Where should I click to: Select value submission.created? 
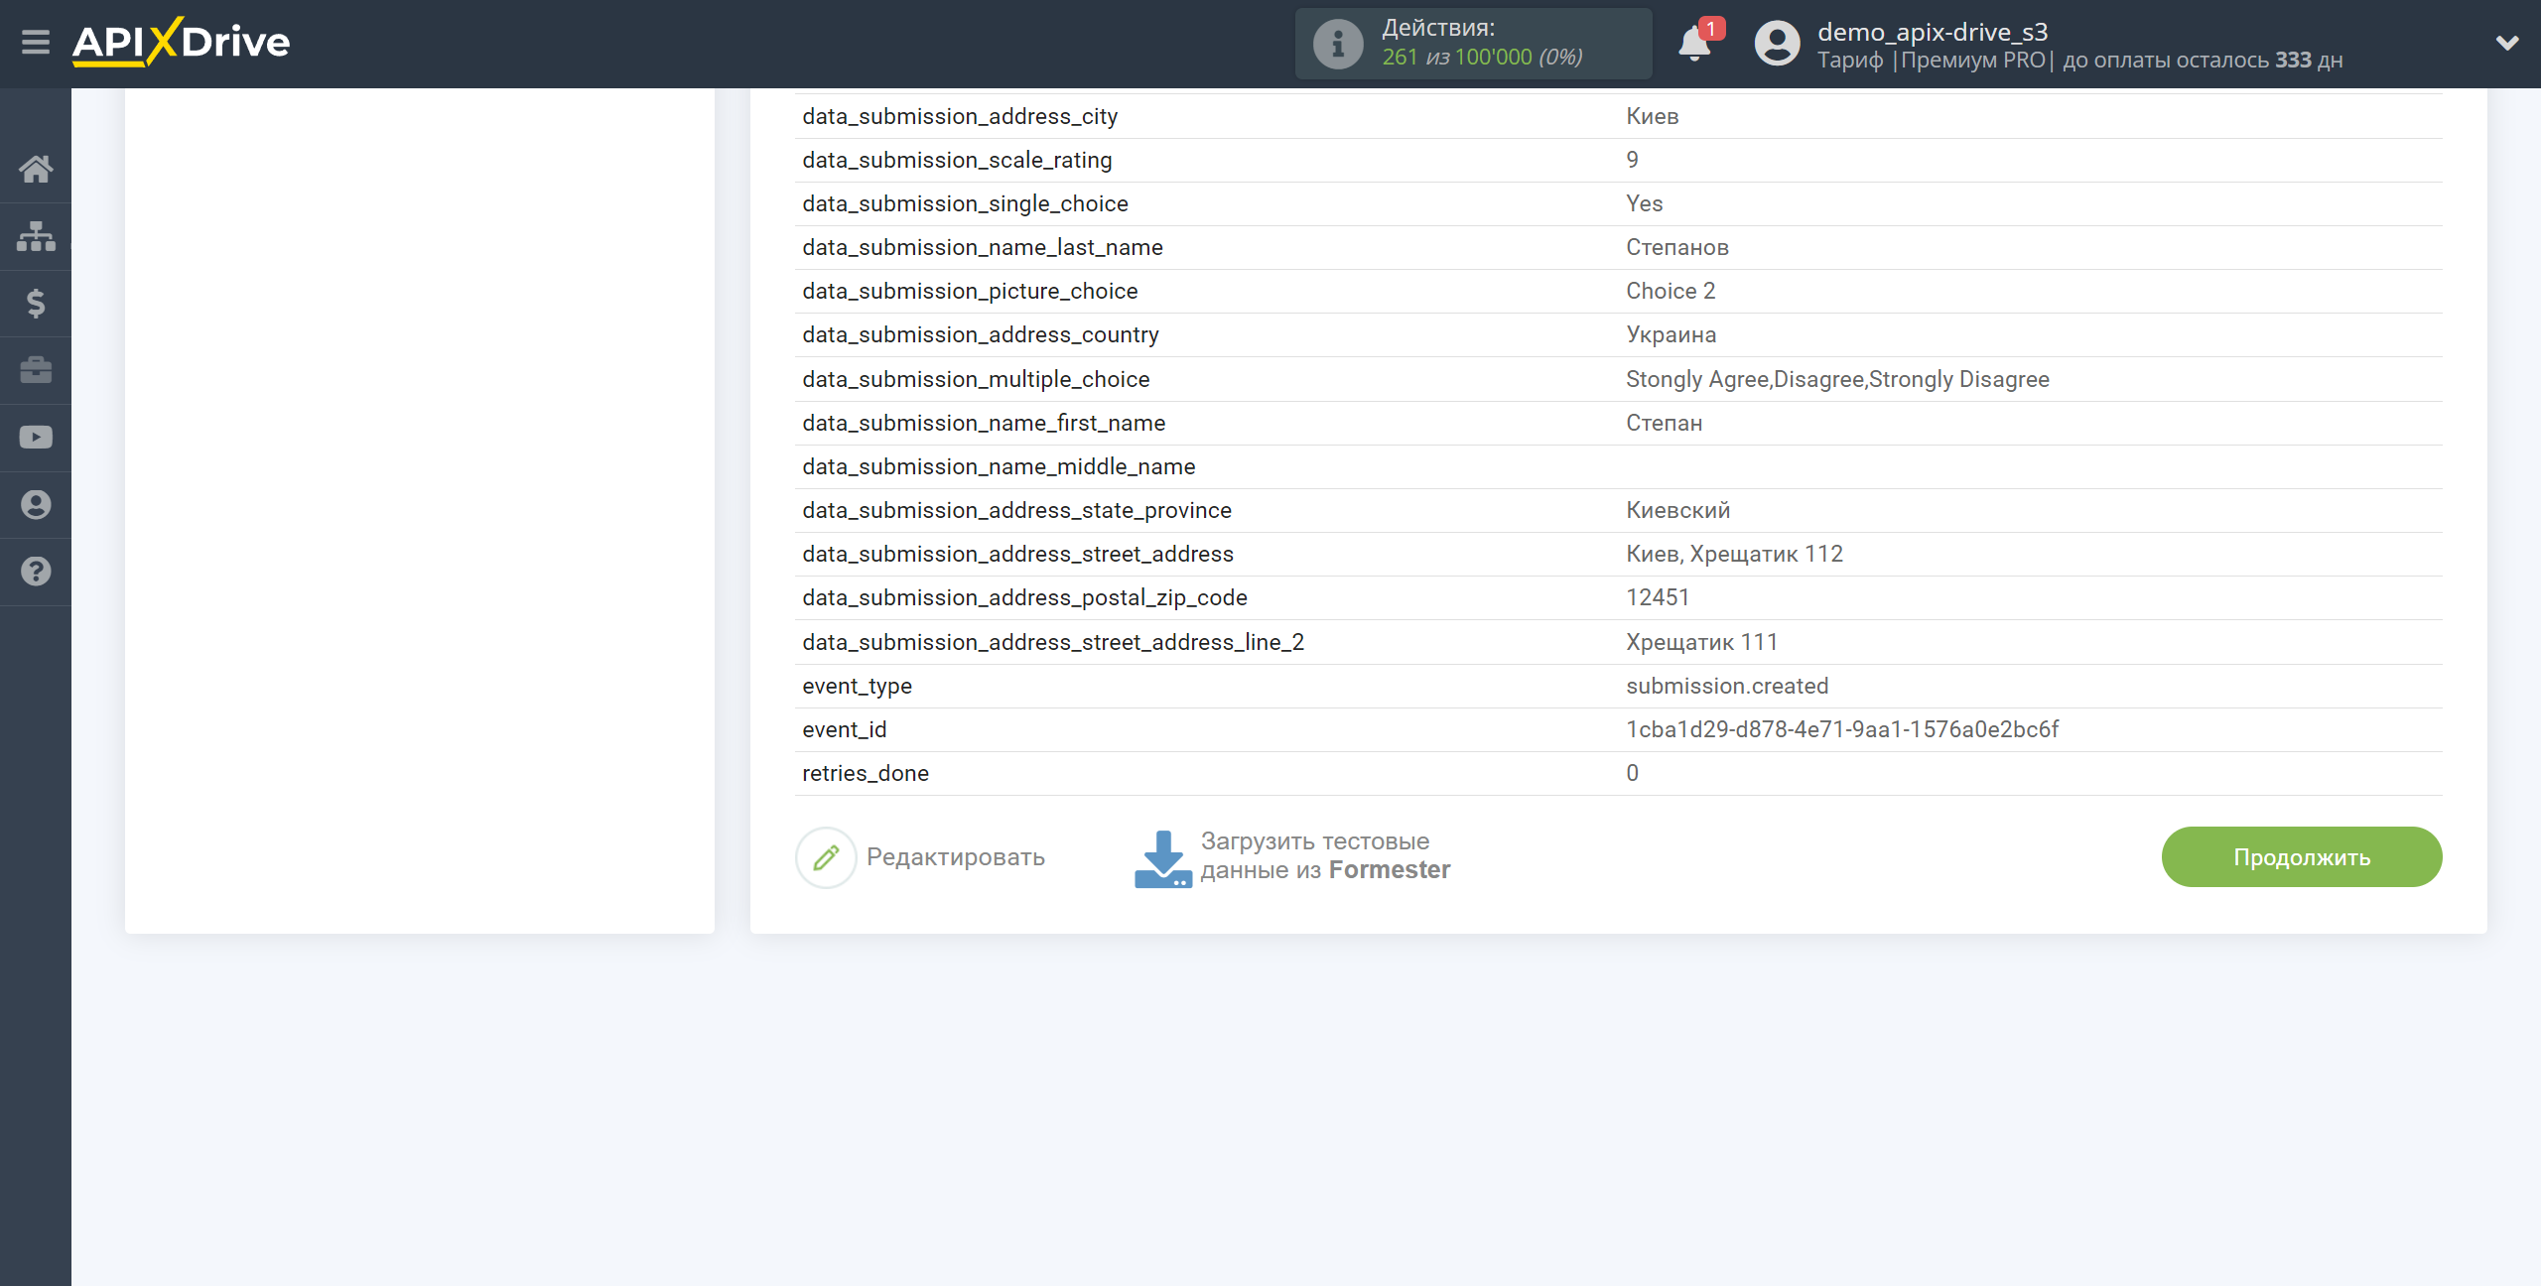pyautogui.click(x=1727, y=687)
